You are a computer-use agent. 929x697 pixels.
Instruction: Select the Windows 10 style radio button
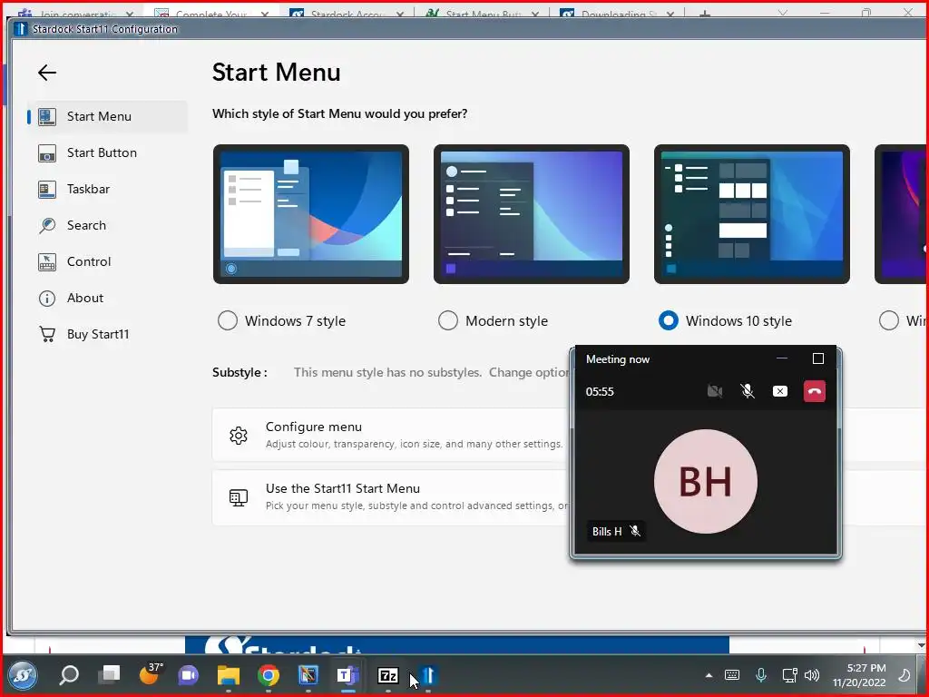point(669,320)
